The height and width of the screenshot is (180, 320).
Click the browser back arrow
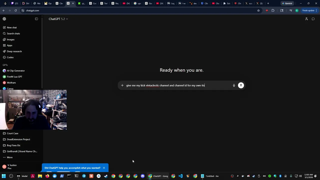click(4, 10)
